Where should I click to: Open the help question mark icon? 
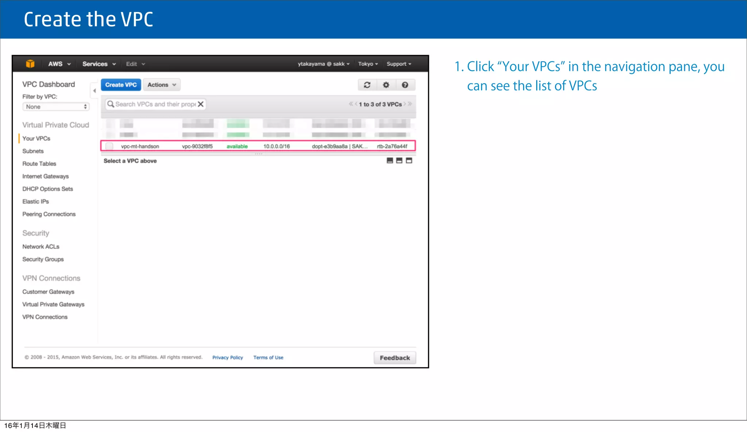405,85
